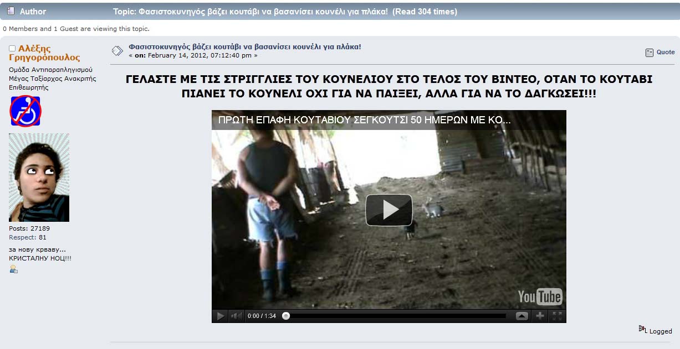Image resolution: width=680 pixels, height=349 pixels.
Task: Click the Quote icon on the post
Action: 650,53
